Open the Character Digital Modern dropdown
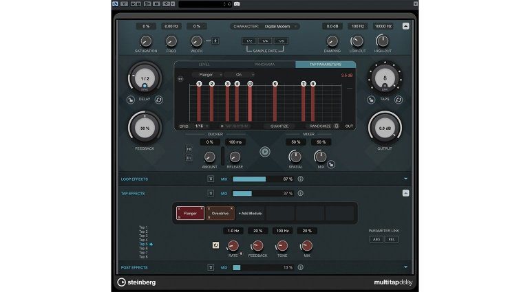The height and width of the screenshot is (292, 530). click(x=265, y=26)
